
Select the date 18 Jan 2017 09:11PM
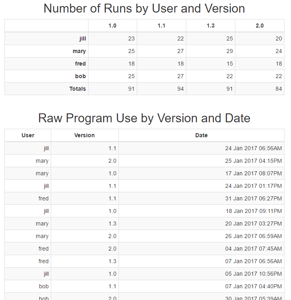[254, 211]
